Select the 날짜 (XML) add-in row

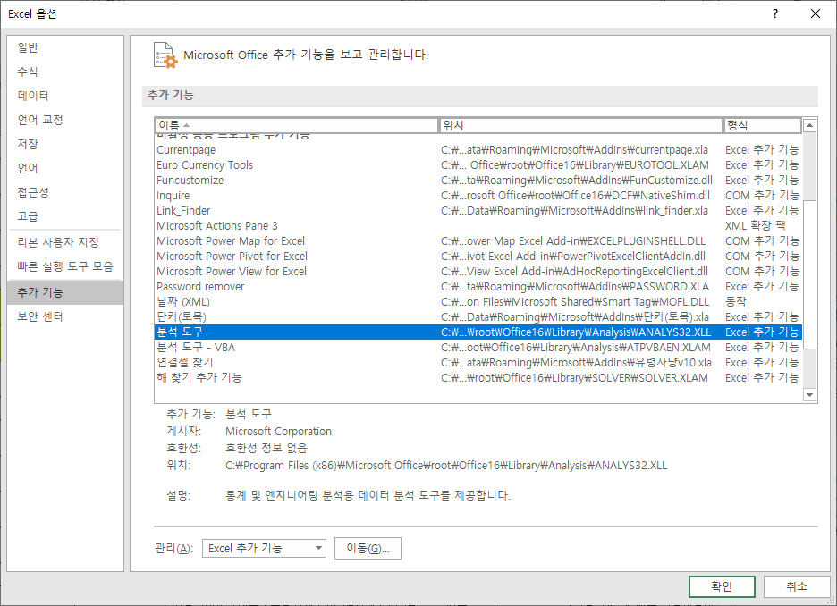(x=478, y=302)
